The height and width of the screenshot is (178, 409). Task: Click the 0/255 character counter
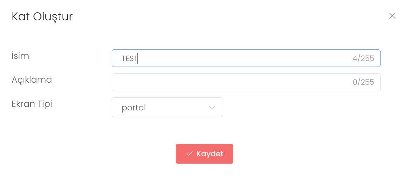pyautogui.click(x=363, y=82)
